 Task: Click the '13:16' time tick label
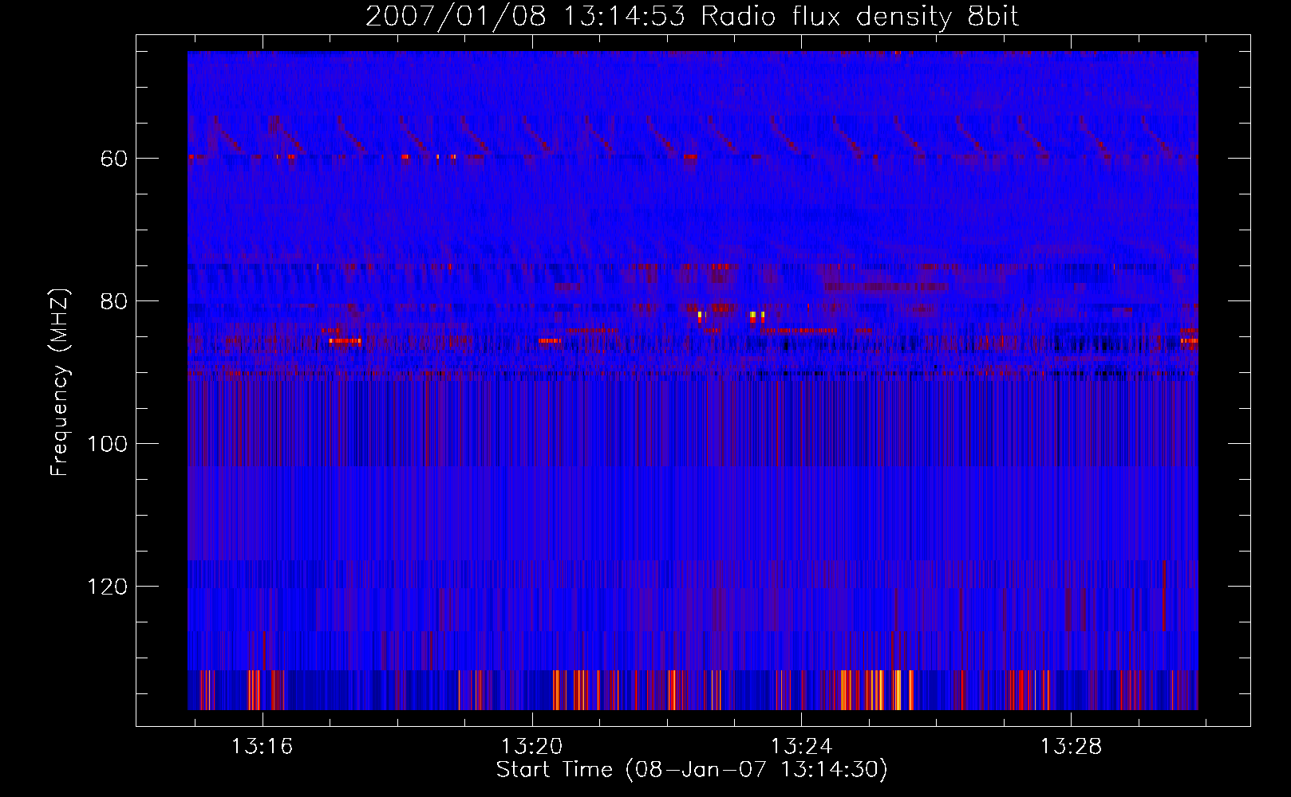(262, 746)
